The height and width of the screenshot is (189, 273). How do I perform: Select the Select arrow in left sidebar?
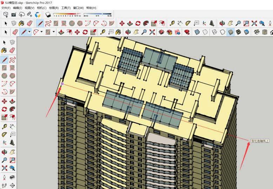pos(4,43)
